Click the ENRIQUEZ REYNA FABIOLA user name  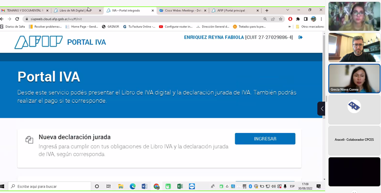(214, 37)
